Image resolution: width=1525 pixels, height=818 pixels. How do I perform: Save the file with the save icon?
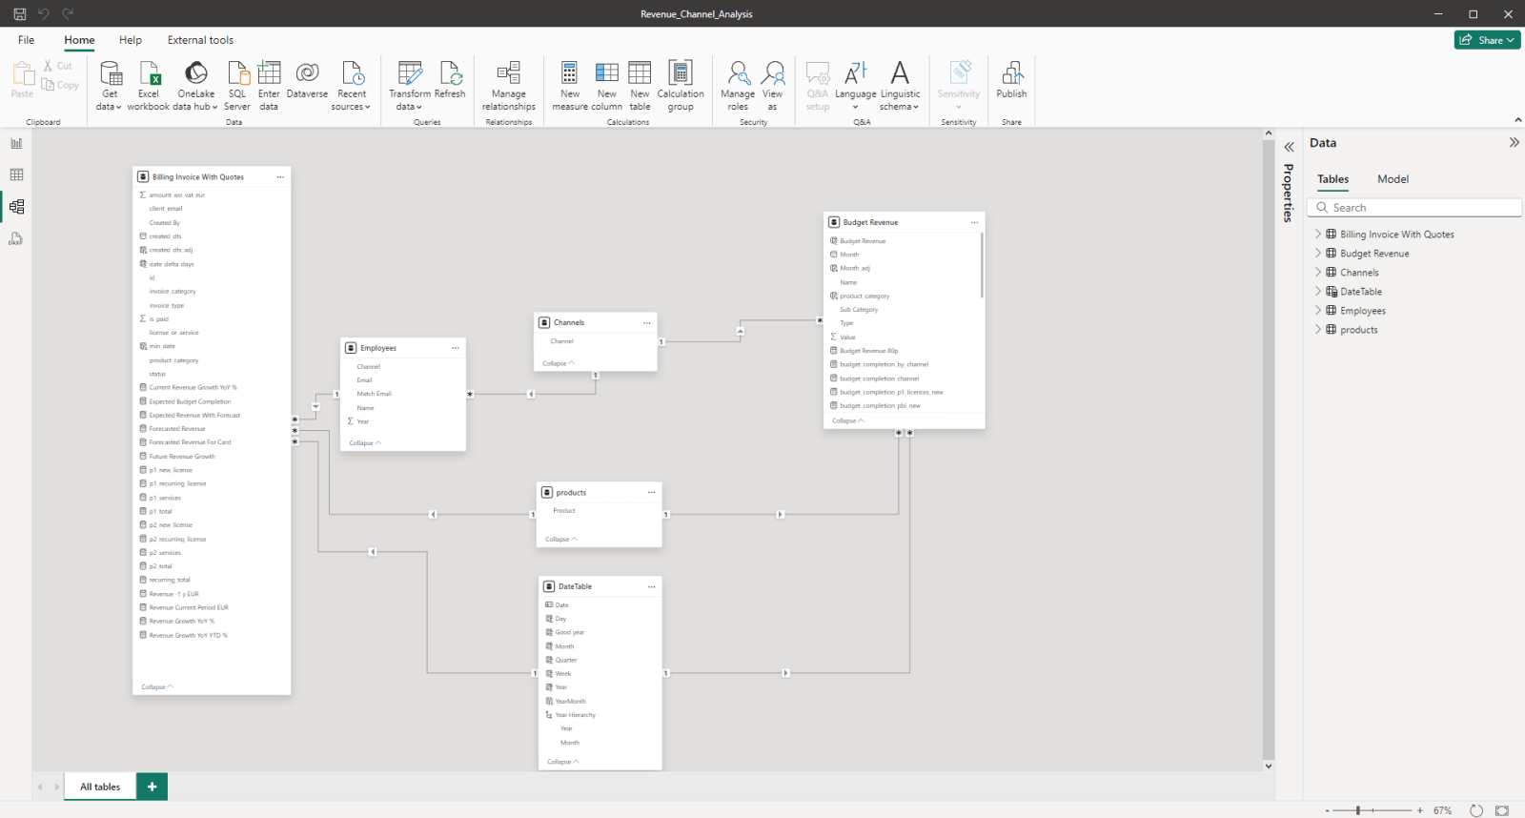tap(19, 13)
